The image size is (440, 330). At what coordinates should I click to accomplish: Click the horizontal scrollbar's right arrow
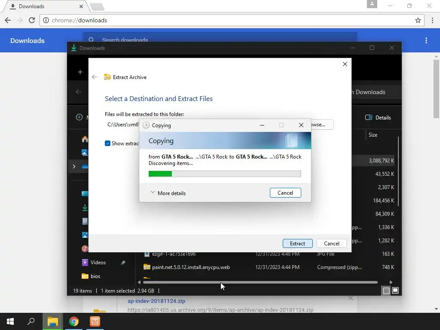point(391,282)
